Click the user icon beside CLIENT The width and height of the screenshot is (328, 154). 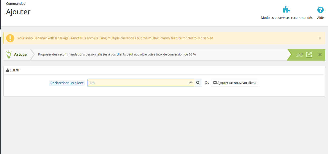coord(8,70)
